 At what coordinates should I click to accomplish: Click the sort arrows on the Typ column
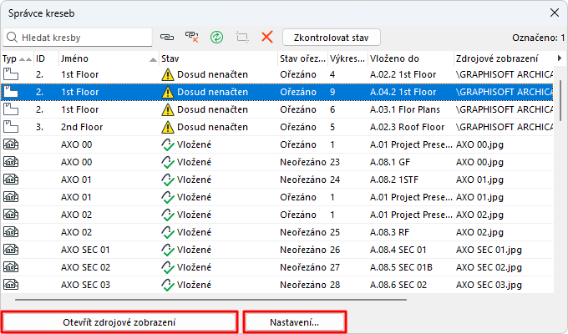pyautogui.click(x=24, y=59)
